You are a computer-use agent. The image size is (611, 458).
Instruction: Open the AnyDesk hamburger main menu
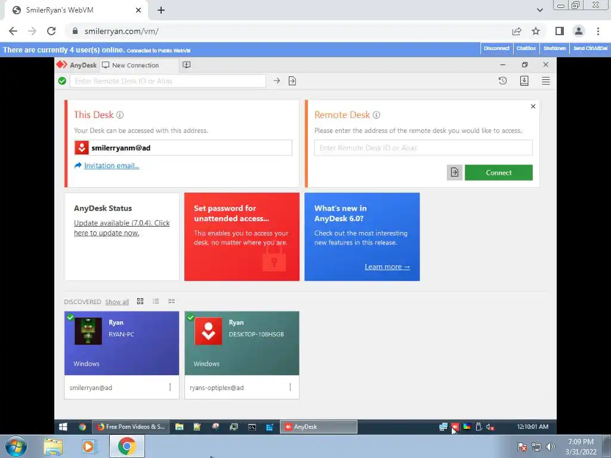tap(545, 81)
